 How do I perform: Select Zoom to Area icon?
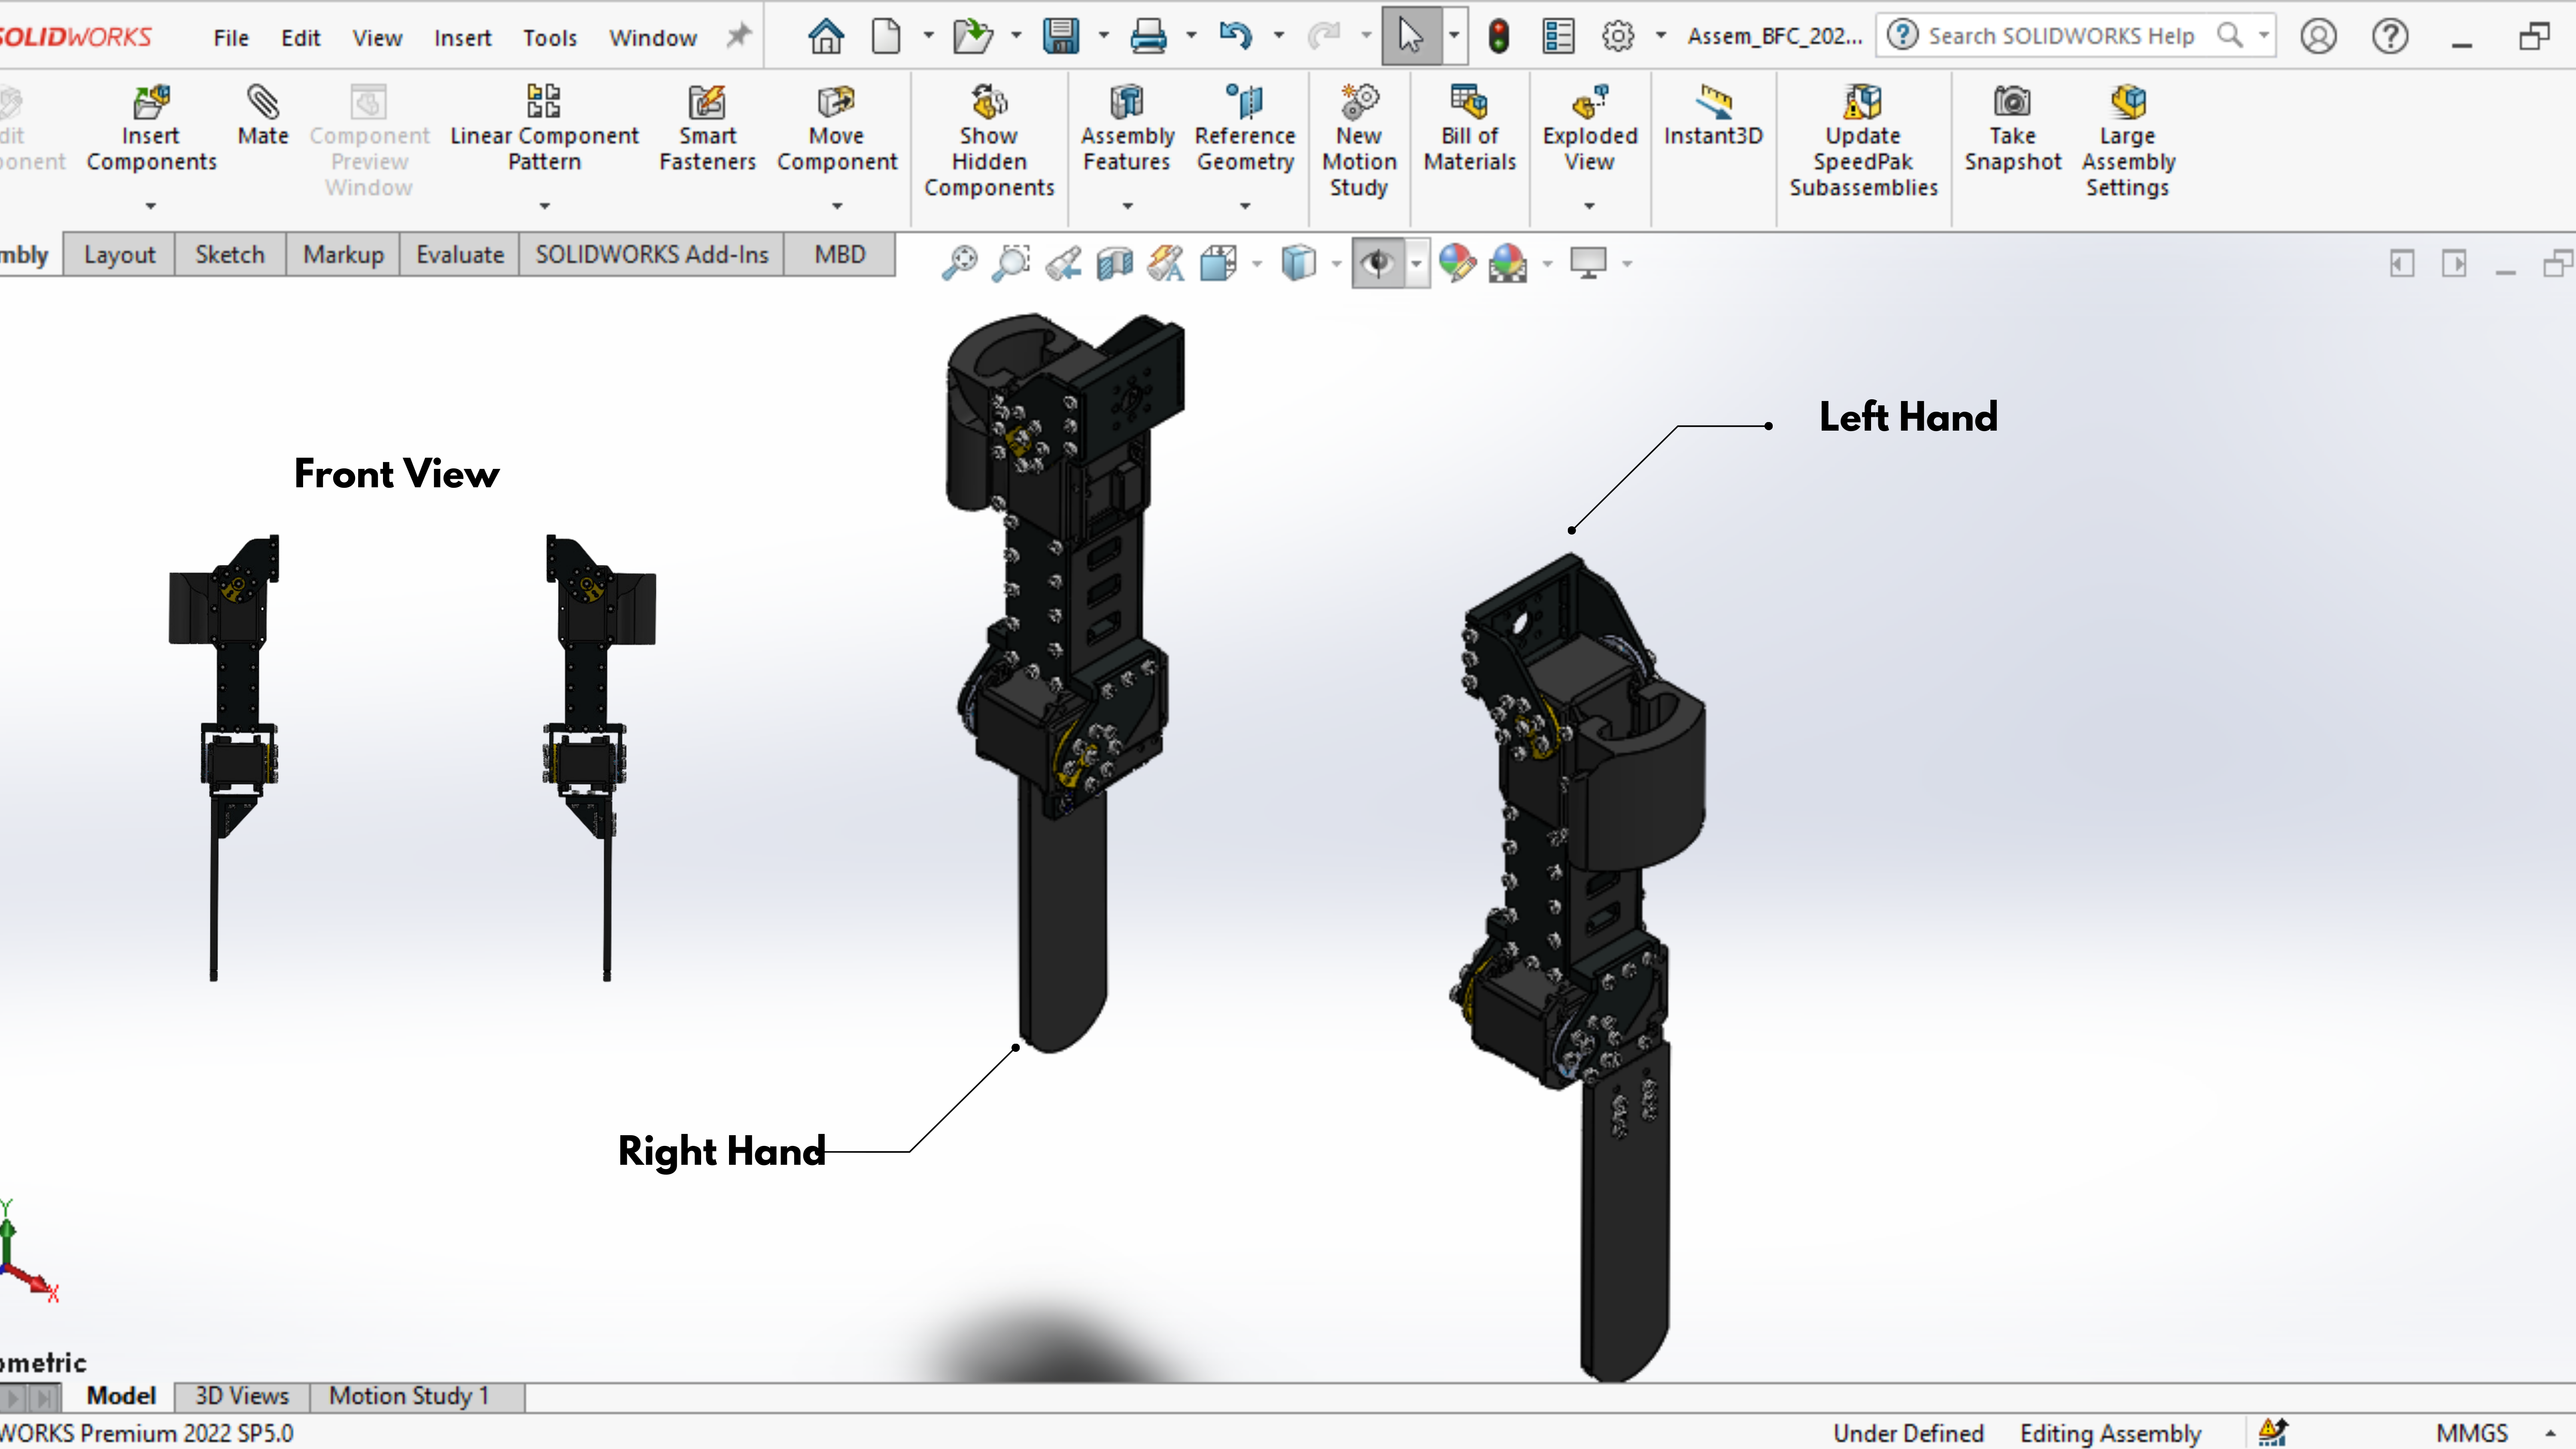(1011, 263)
